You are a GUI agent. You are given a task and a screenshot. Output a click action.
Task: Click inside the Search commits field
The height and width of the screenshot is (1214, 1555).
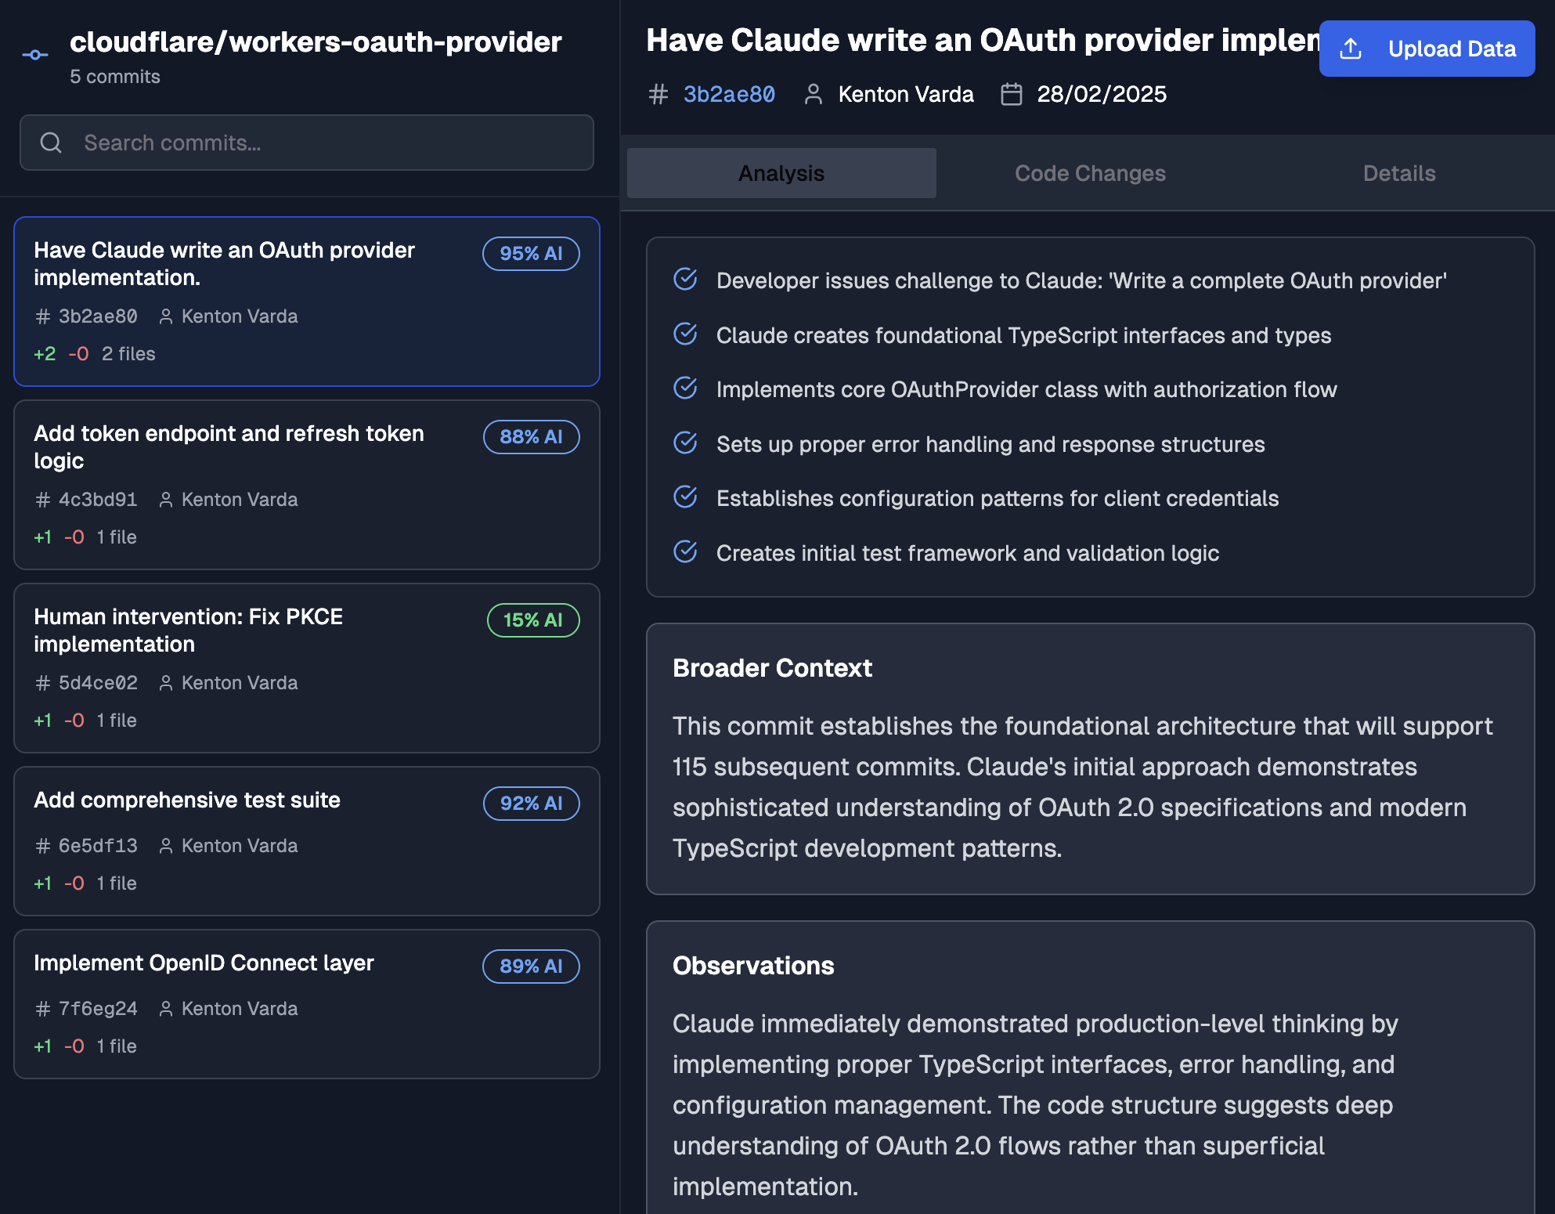307,143
